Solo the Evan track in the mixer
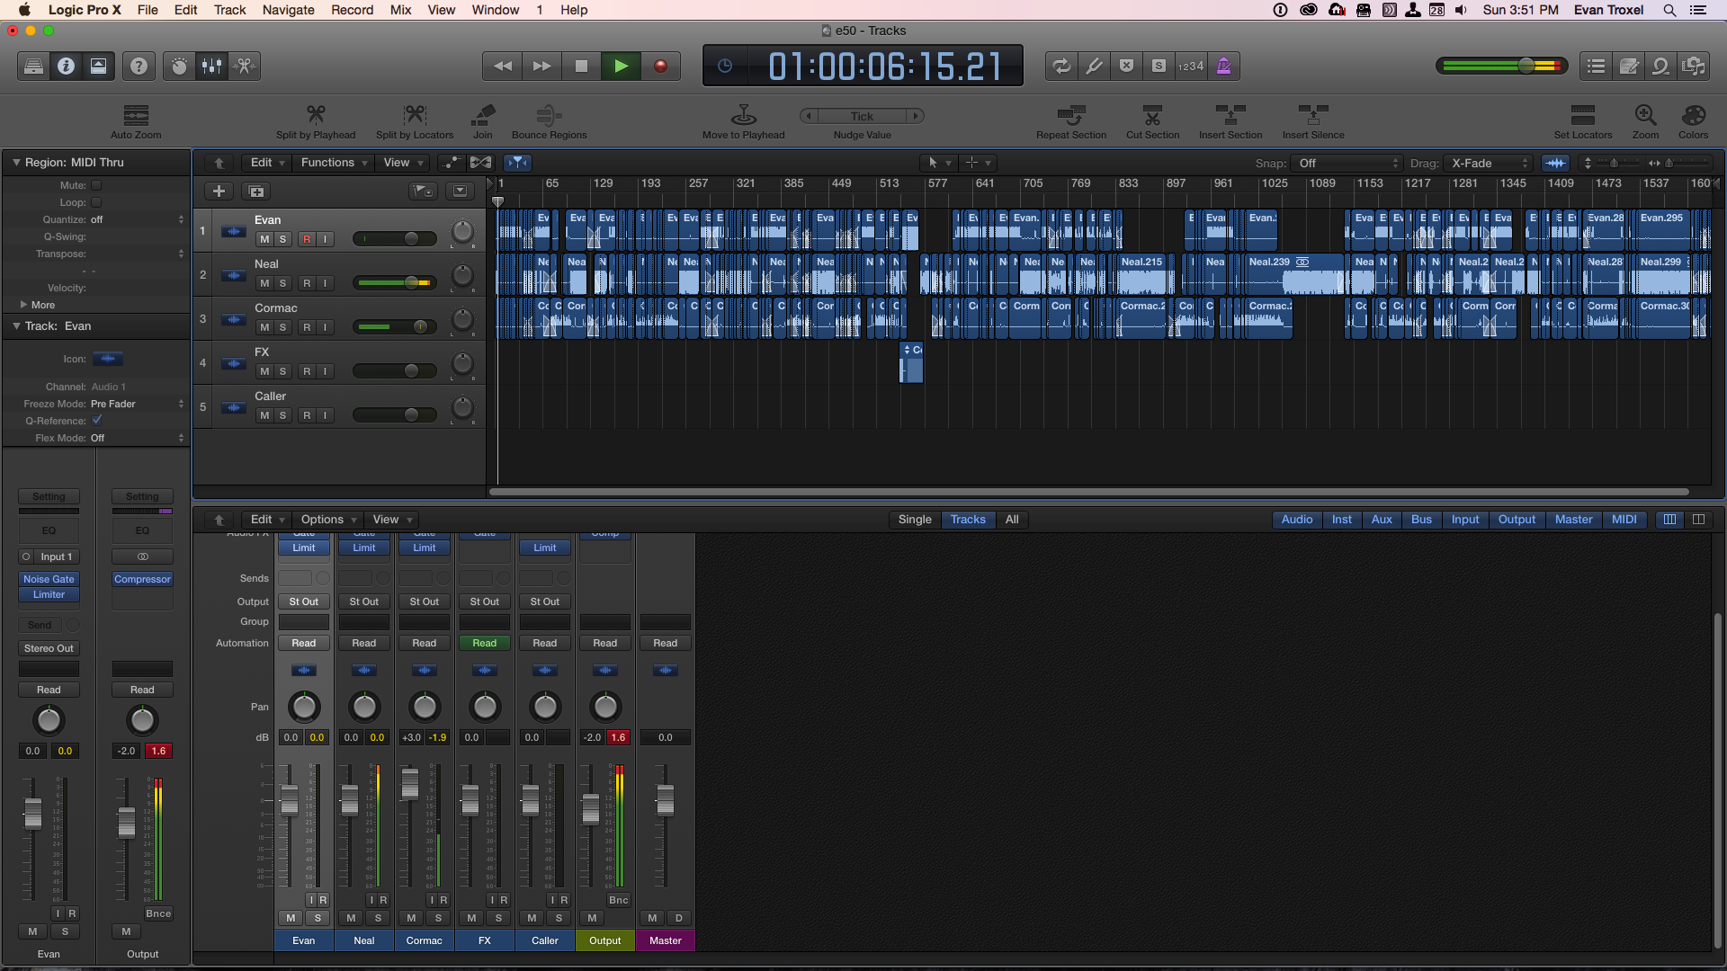This screenshot has width=1727, height=971. (x=318, y=918)
